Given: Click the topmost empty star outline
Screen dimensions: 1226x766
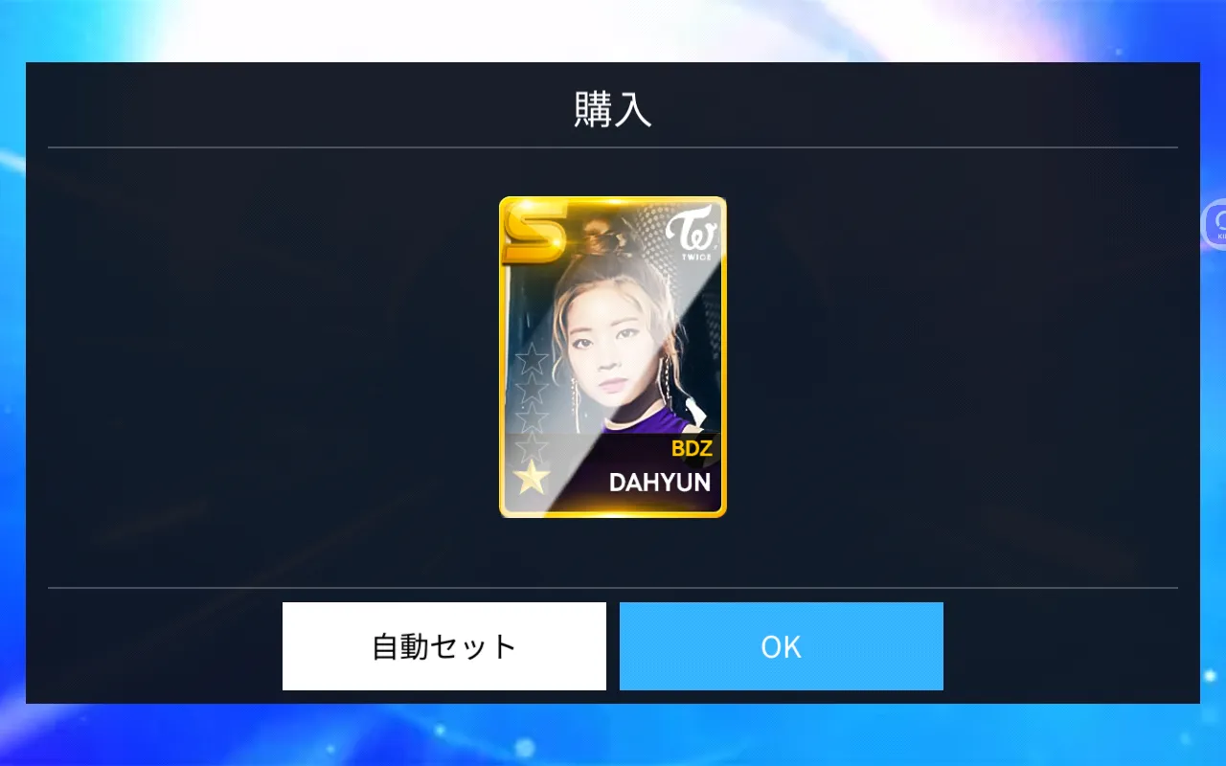Looking at the screenshot, I should [532, 361].
